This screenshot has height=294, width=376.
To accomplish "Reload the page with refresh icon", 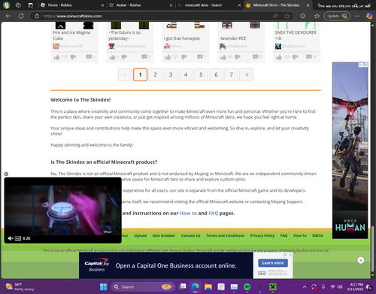I will click(x=21, y=16).
